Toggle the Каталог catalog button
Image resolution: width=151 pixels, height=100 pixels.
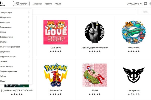pos(21,4)
